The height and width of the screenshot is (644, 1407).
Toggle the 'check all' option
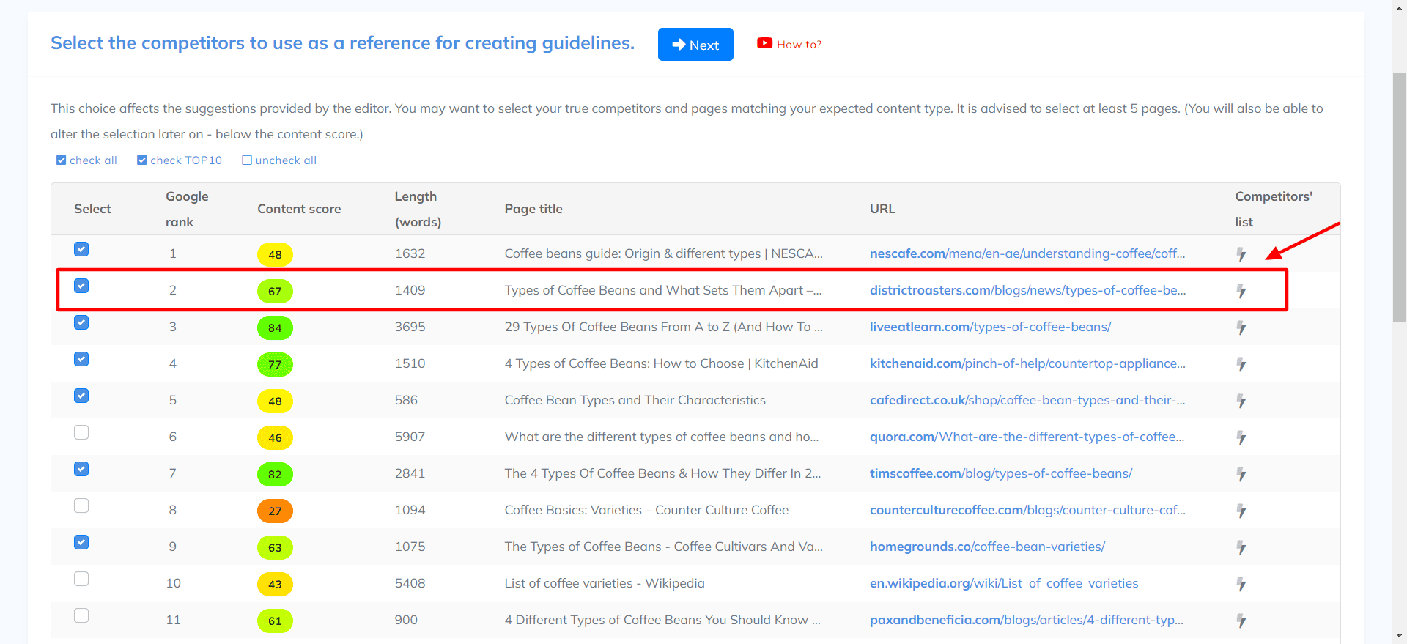tap(62, 160)
